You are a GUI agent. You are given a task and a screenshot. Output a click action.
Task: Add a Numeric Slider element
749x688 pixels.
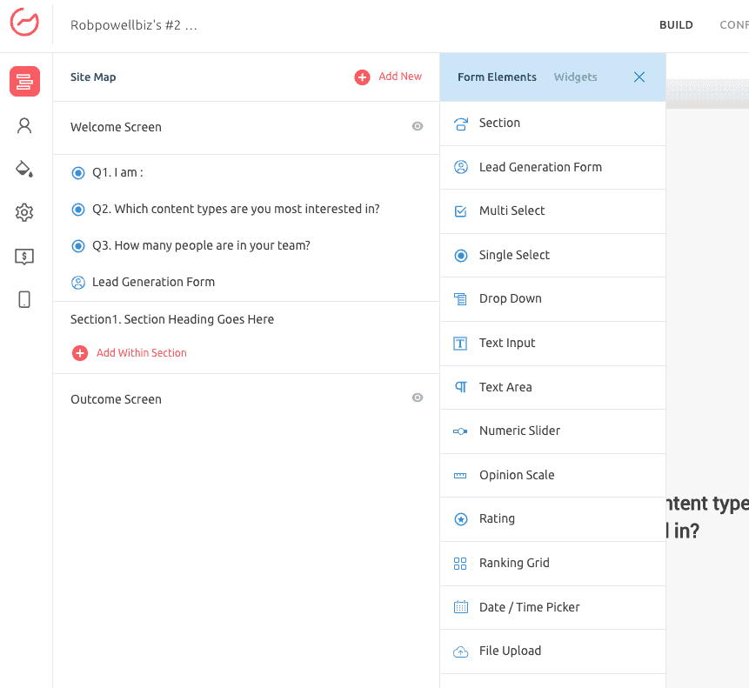[552, 431]
